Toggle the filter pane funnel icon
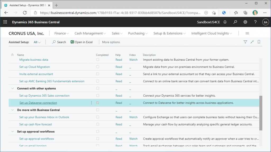 pyautogui.click(x=245, y=42)
